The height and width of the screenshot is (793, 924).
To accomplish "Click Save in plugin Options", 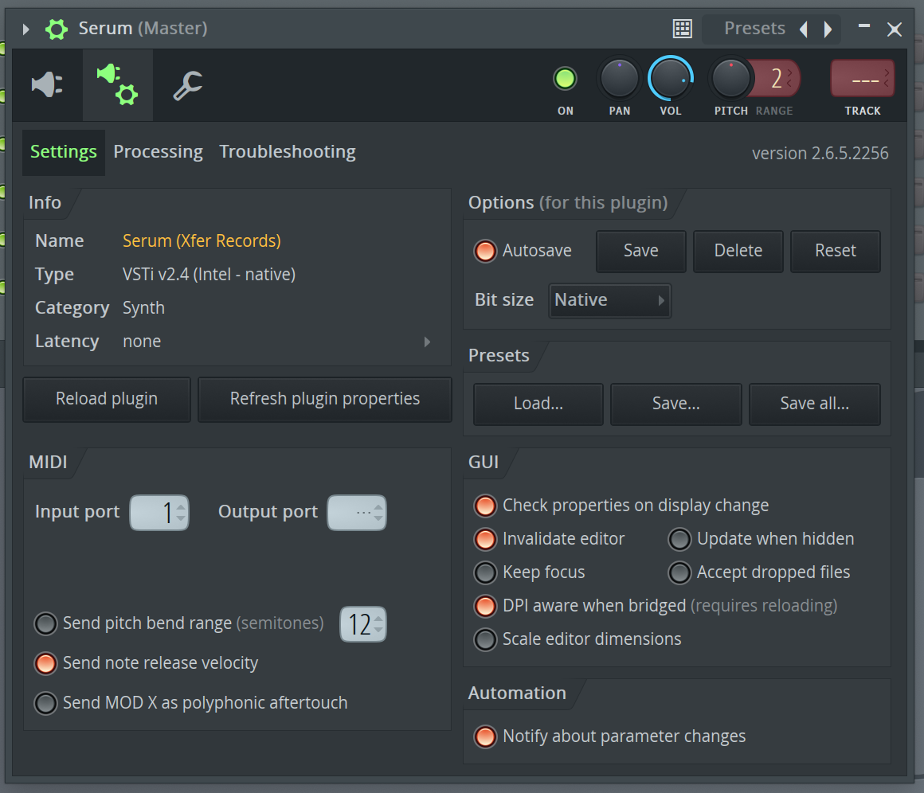I will pos(641,251).
